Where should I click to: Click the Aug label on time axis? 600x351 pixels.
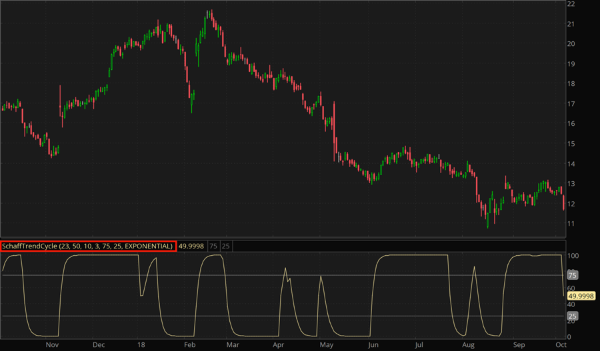click(x=469, y=346)
